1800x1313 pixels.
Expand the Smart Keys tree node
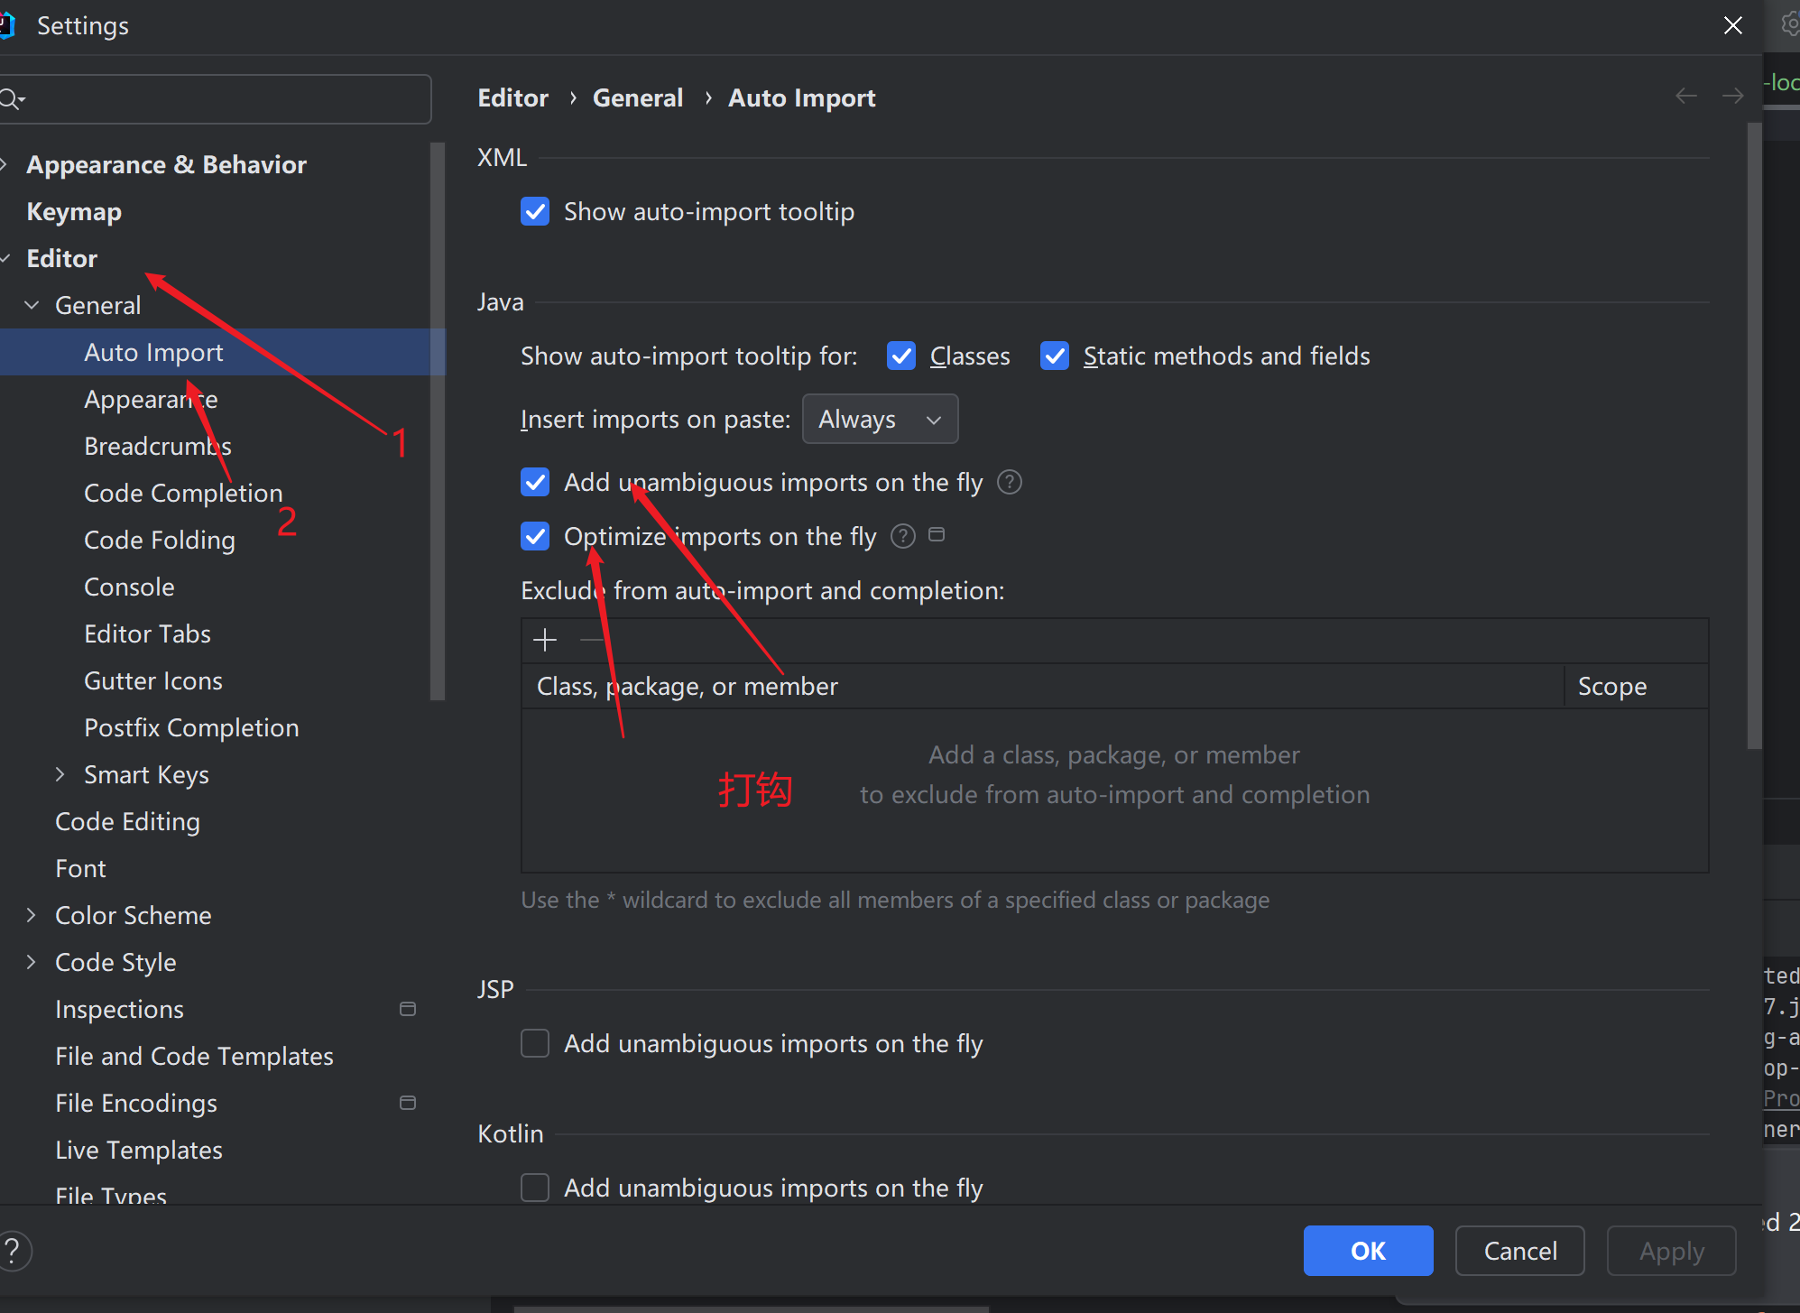[x=60, y=774]
